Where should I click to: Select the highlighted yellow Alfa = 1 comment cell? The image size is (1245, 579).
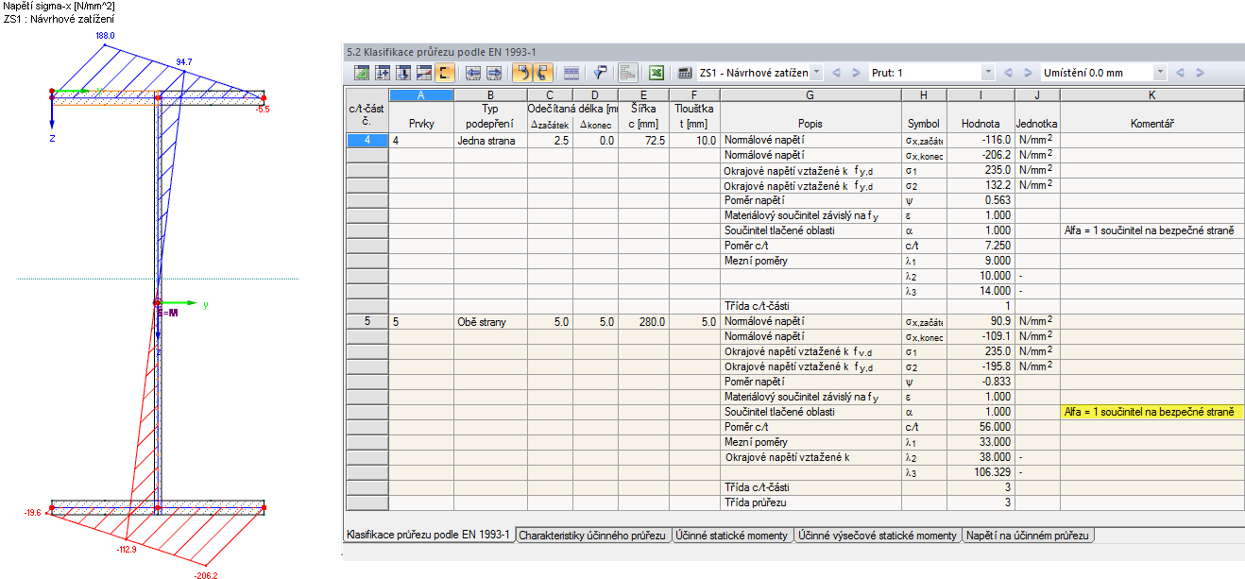(1151, 412)
